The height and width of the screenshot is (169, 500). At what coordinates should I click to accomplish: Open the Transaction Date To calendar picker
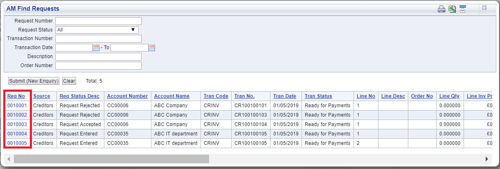pyautogui.click(x=152, y=47)
